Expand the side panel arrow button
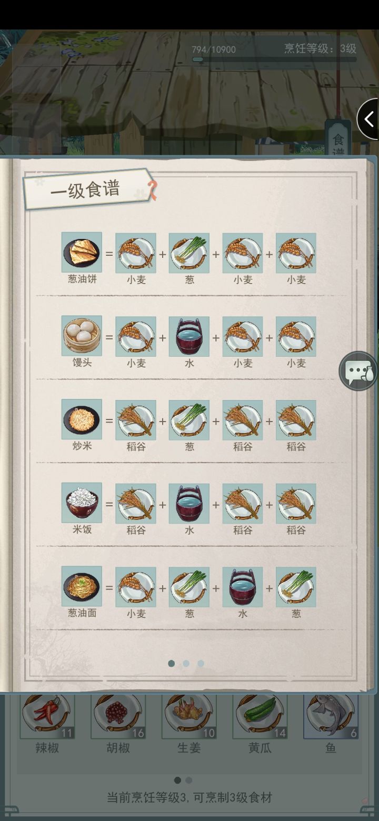 [368, 119]
